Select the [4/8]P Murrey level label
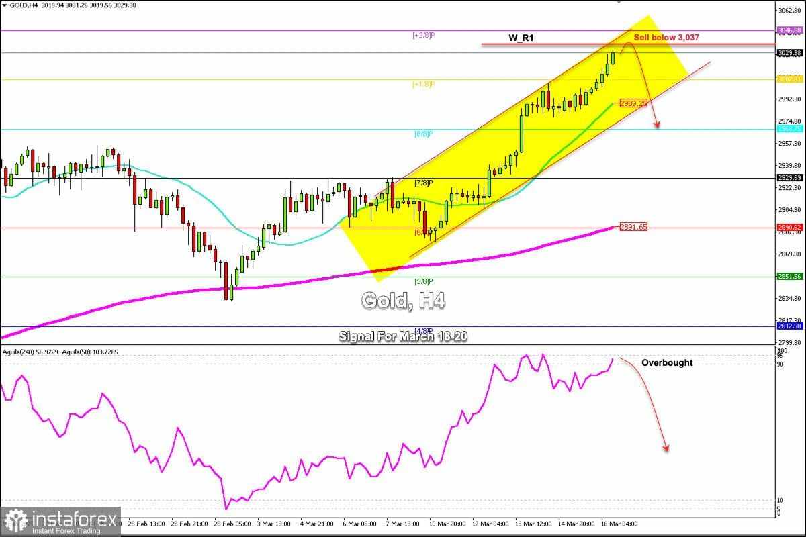This screenshot has height=537, width=806. point(424,330)
